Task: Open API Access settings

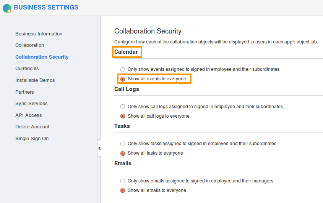Action: tap(28, 115)
